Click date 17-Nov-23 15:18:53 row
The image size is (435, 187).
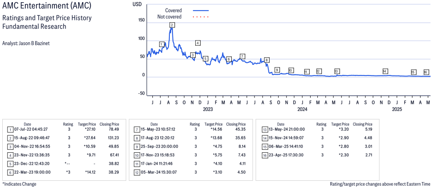[158, 155]
